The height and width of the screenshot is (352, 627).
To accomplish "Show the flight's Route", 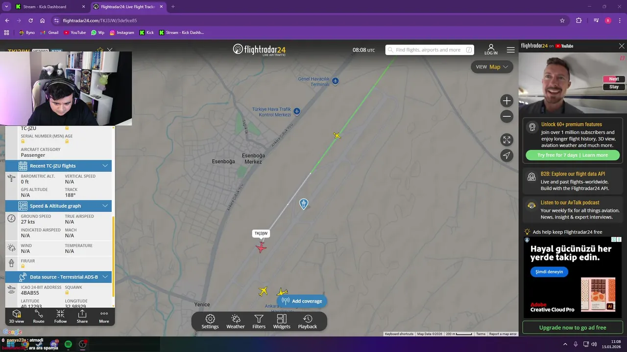I will pyautogui.click(x=39, y=316).
